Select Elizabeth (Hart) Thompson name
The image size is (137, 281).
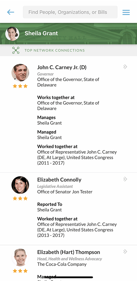coord(69,252)
